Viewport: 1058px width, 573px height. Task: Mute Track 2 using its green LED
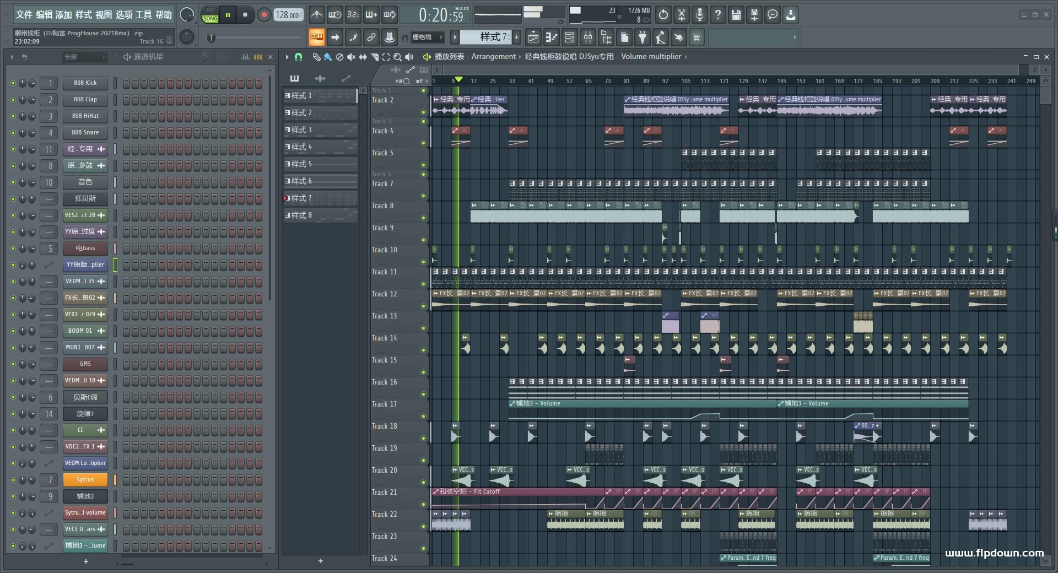coord(423,112)
